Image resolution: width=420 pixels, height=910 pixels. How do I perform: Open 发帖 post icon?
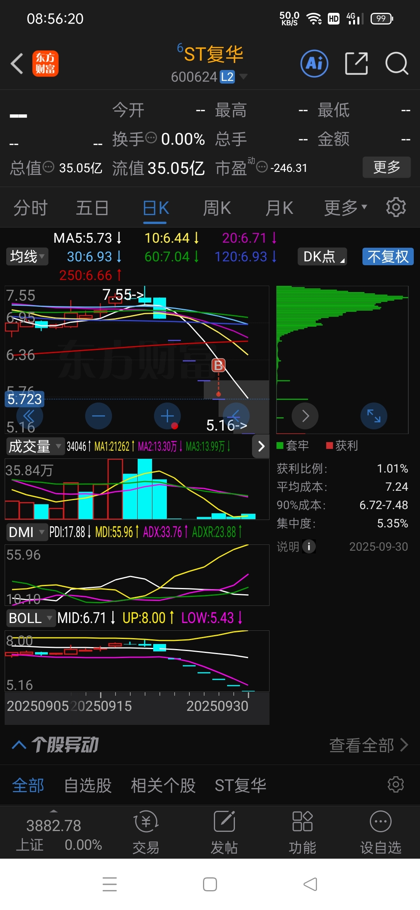pyautogui.click(x=224, y=833)
